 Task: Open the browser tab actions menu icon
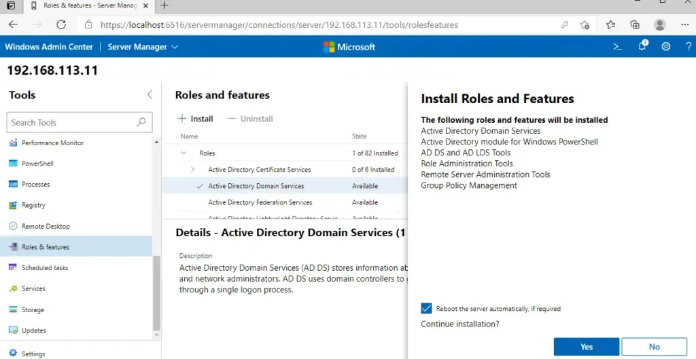point(12,5)
